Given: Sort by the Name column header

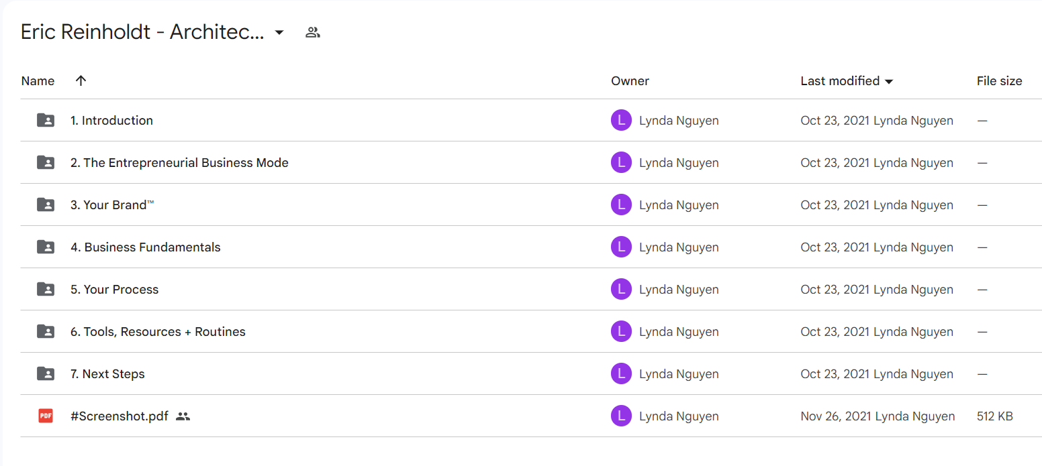Looking at the screenshot, I should tap(38, 81).
